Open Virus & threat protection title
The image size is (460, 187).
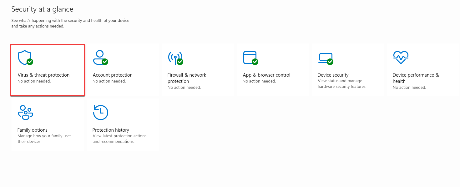(x=43, y=75)
